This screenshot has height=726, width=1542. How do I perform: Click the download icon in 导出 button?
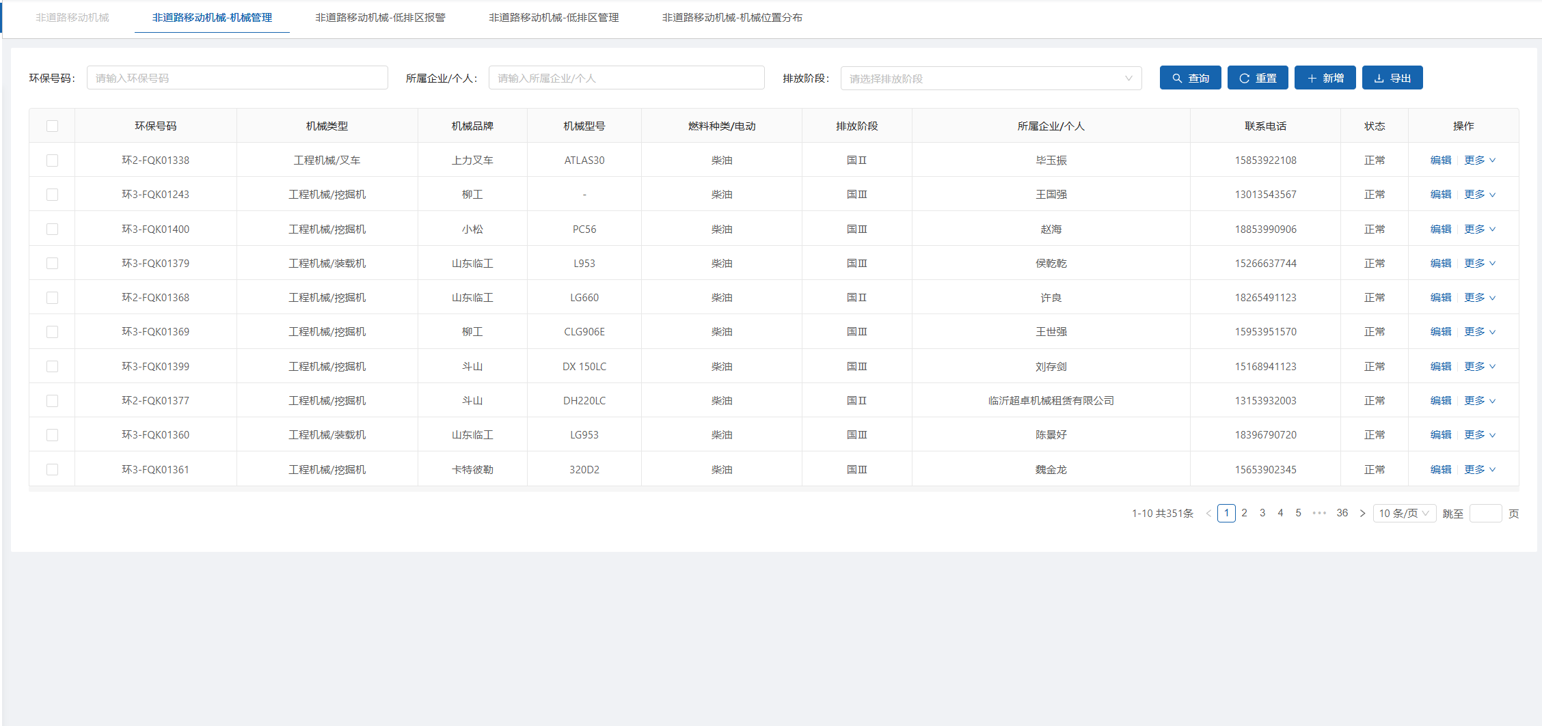click(x=1379, y=79)
